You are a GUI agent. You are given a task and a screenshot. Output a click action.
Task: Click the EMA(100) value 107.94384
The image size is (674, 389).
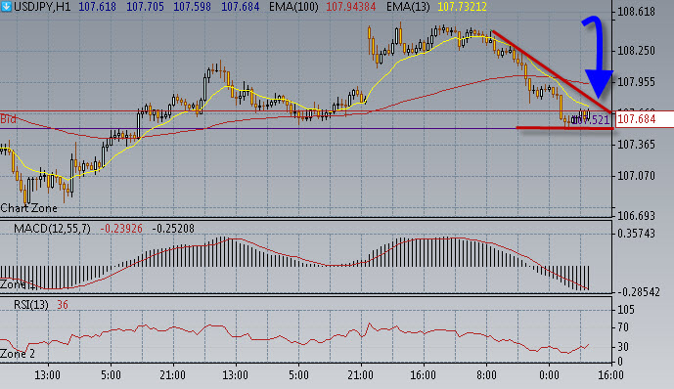pos(351,7)
